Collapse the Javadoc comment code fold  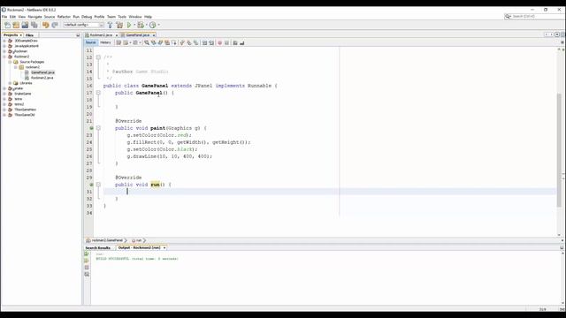click(98, 57)
